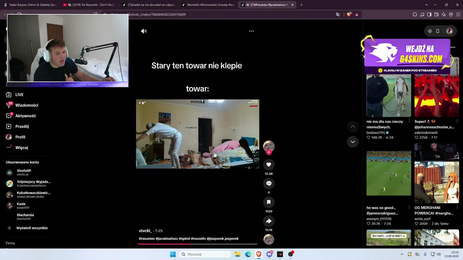Open the spinning sound disc below share
Viewport: 463px width, 260px height.
click(269, 239)
